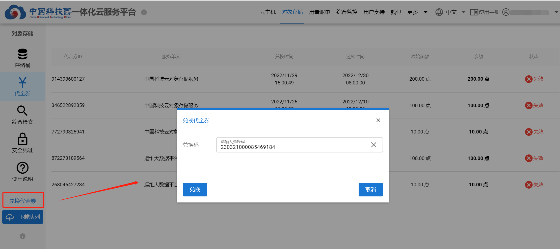The width and height of the screenshot is (560, 249).
Task: Click the 兑换代金券 sidebar button
Action: [23, 201]
